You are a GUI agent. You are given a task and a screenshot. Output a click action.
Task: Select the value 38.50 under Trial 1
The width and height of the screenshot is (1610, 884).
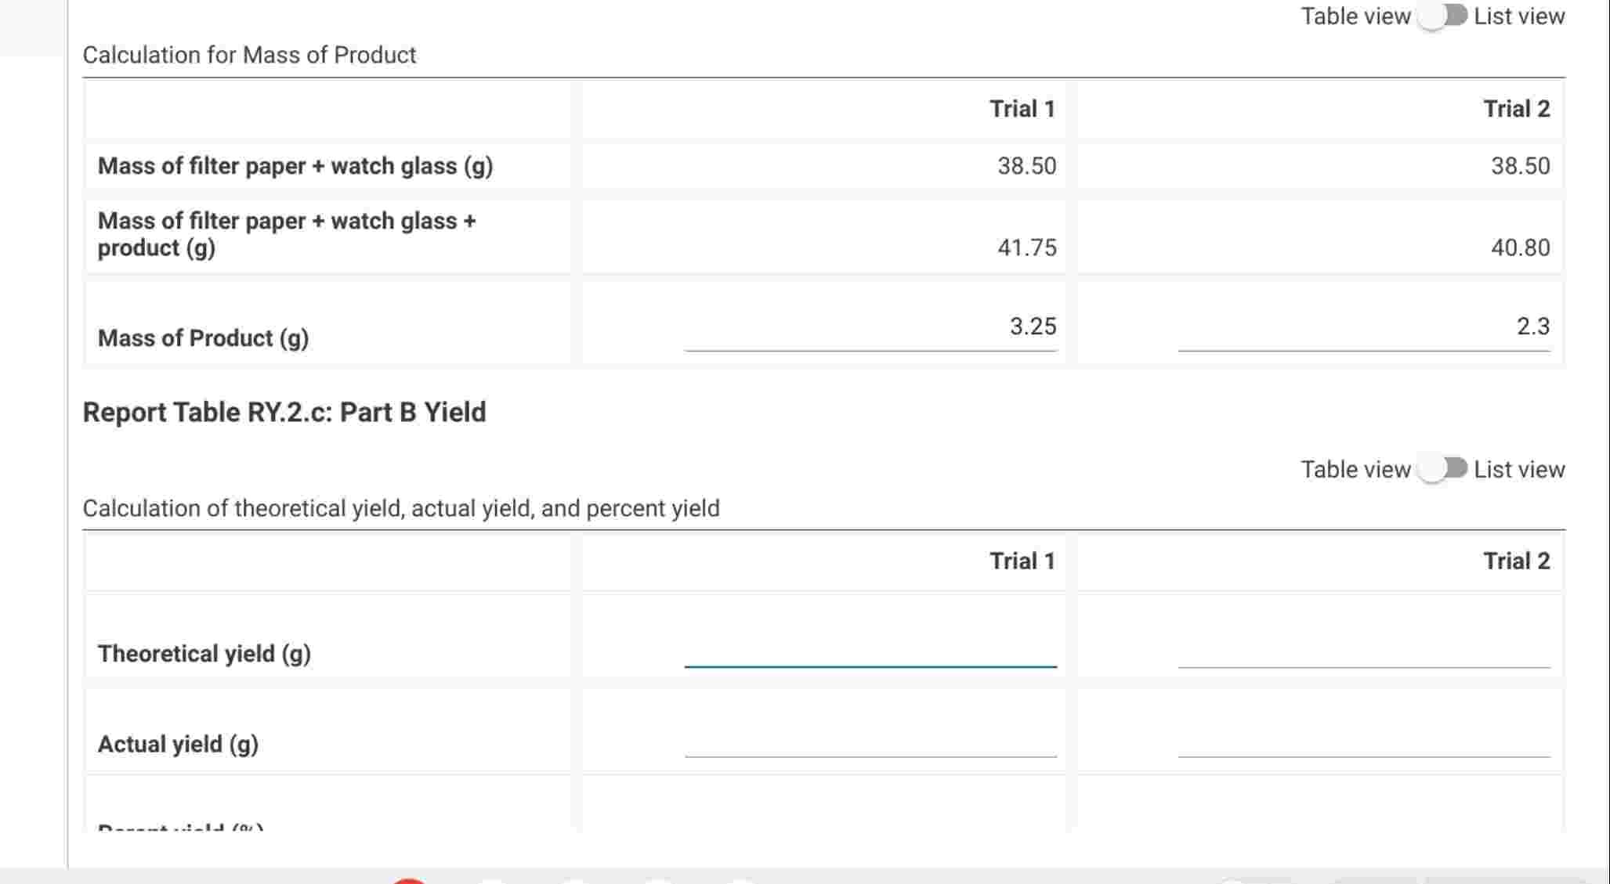pyautogui.click(x=1026, y=166)
